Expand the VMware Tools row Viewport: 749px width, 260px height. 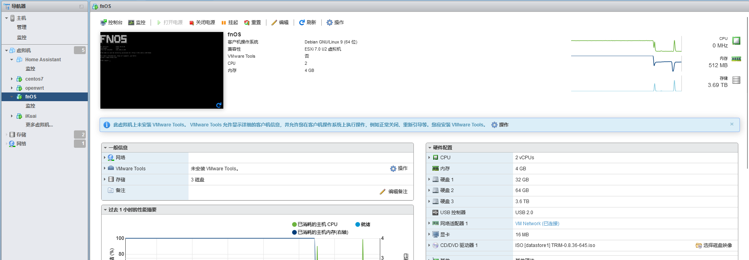[x=105, y=168]
